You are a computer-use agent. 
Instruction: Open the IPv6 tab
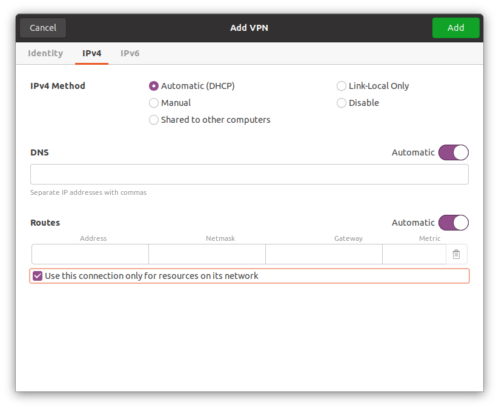(130, 53)
